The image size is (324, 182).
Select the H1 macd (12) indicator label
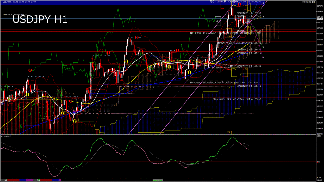pyautogui.click(x=6, y=136)
